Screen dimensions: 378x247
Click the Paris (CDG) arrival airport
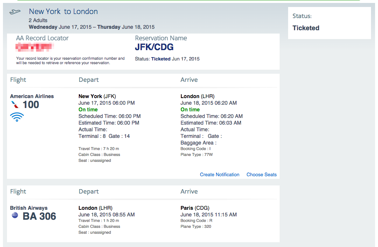coord(195,208)
